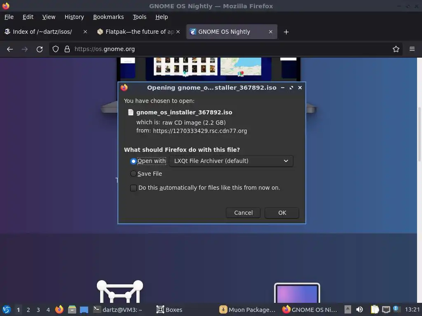This screenshot has width=422, height=316.
Task: Click the 13:21 clock in the taskbar
Action: click(412, 310)
